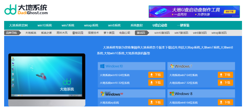
Task: Click the 品牌导航 label tag
Action: pos(13,33)
